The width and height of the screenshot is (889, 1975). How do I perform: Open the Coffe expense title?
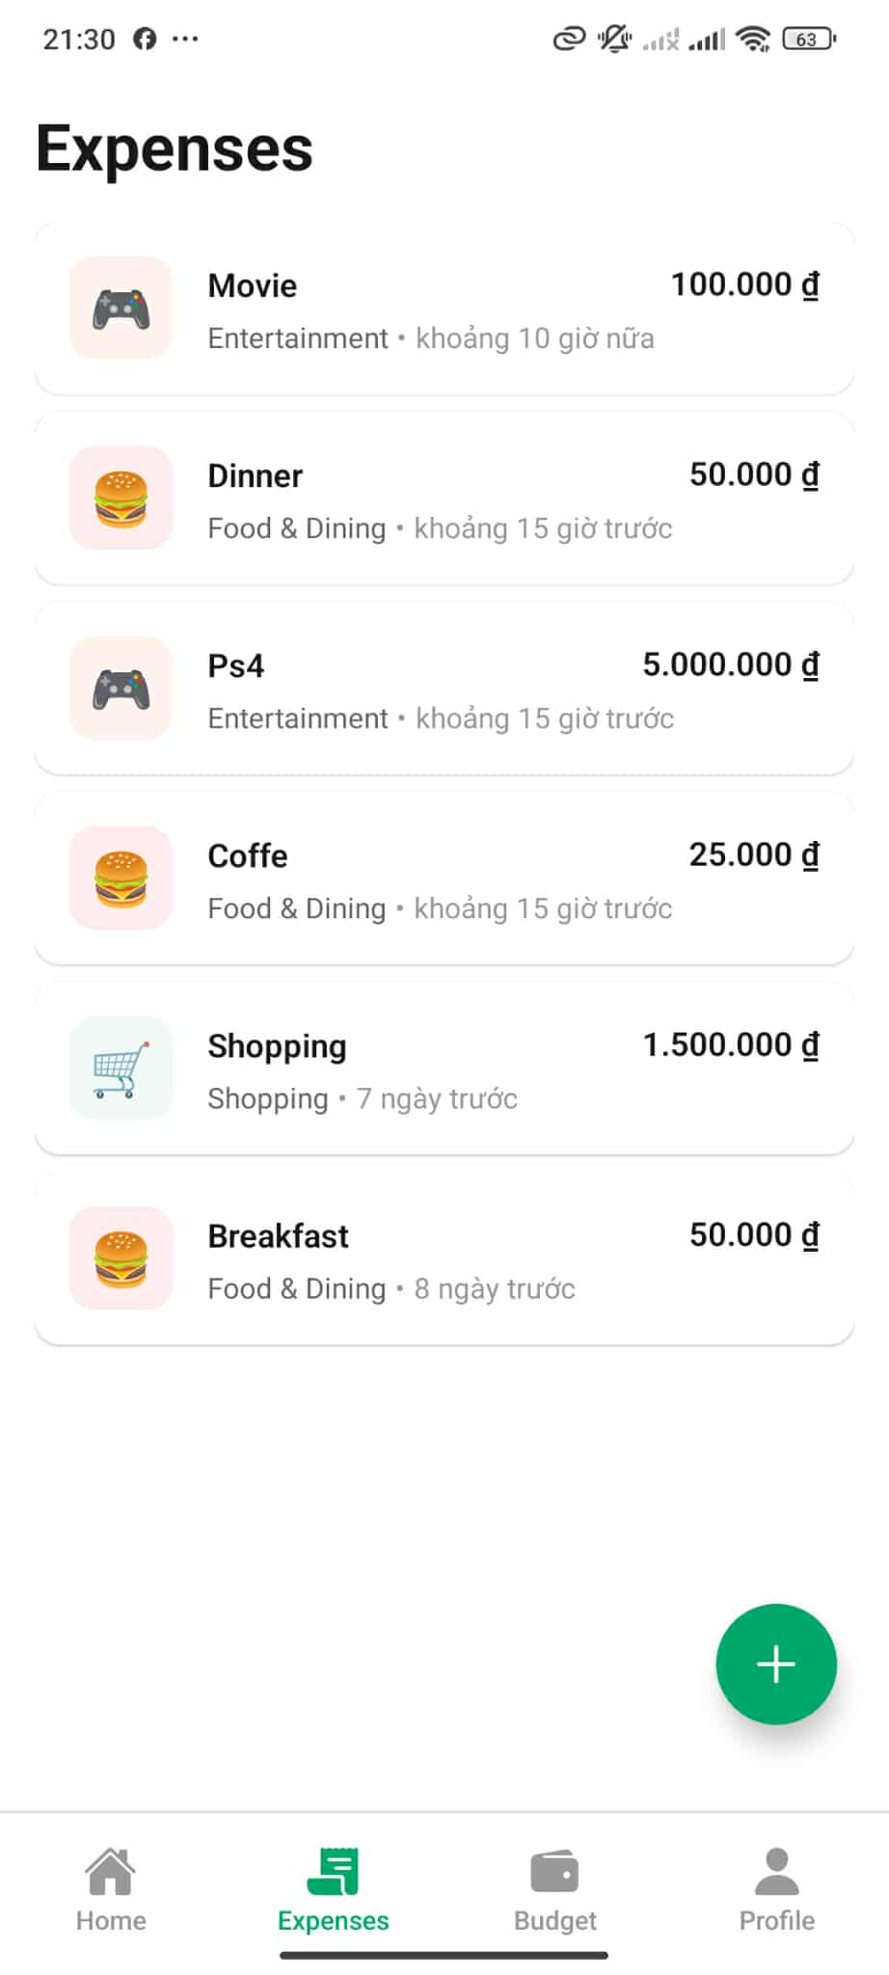click(x=248, y=856)
